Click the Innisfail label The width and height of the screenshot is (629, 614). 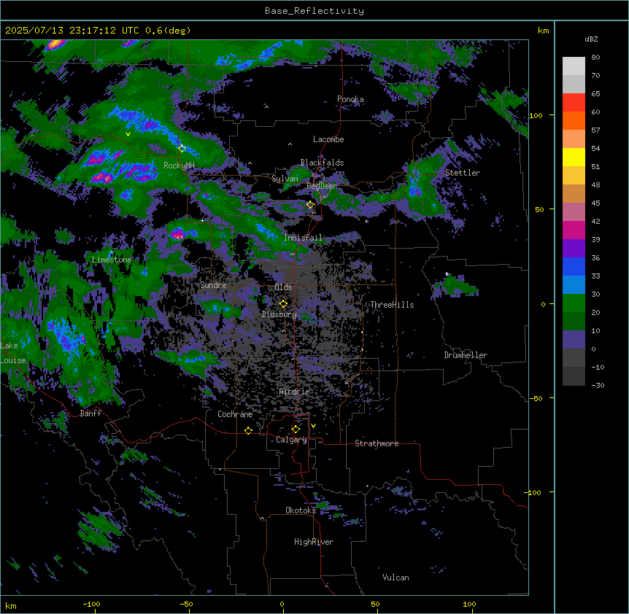[x=303, y=238]
